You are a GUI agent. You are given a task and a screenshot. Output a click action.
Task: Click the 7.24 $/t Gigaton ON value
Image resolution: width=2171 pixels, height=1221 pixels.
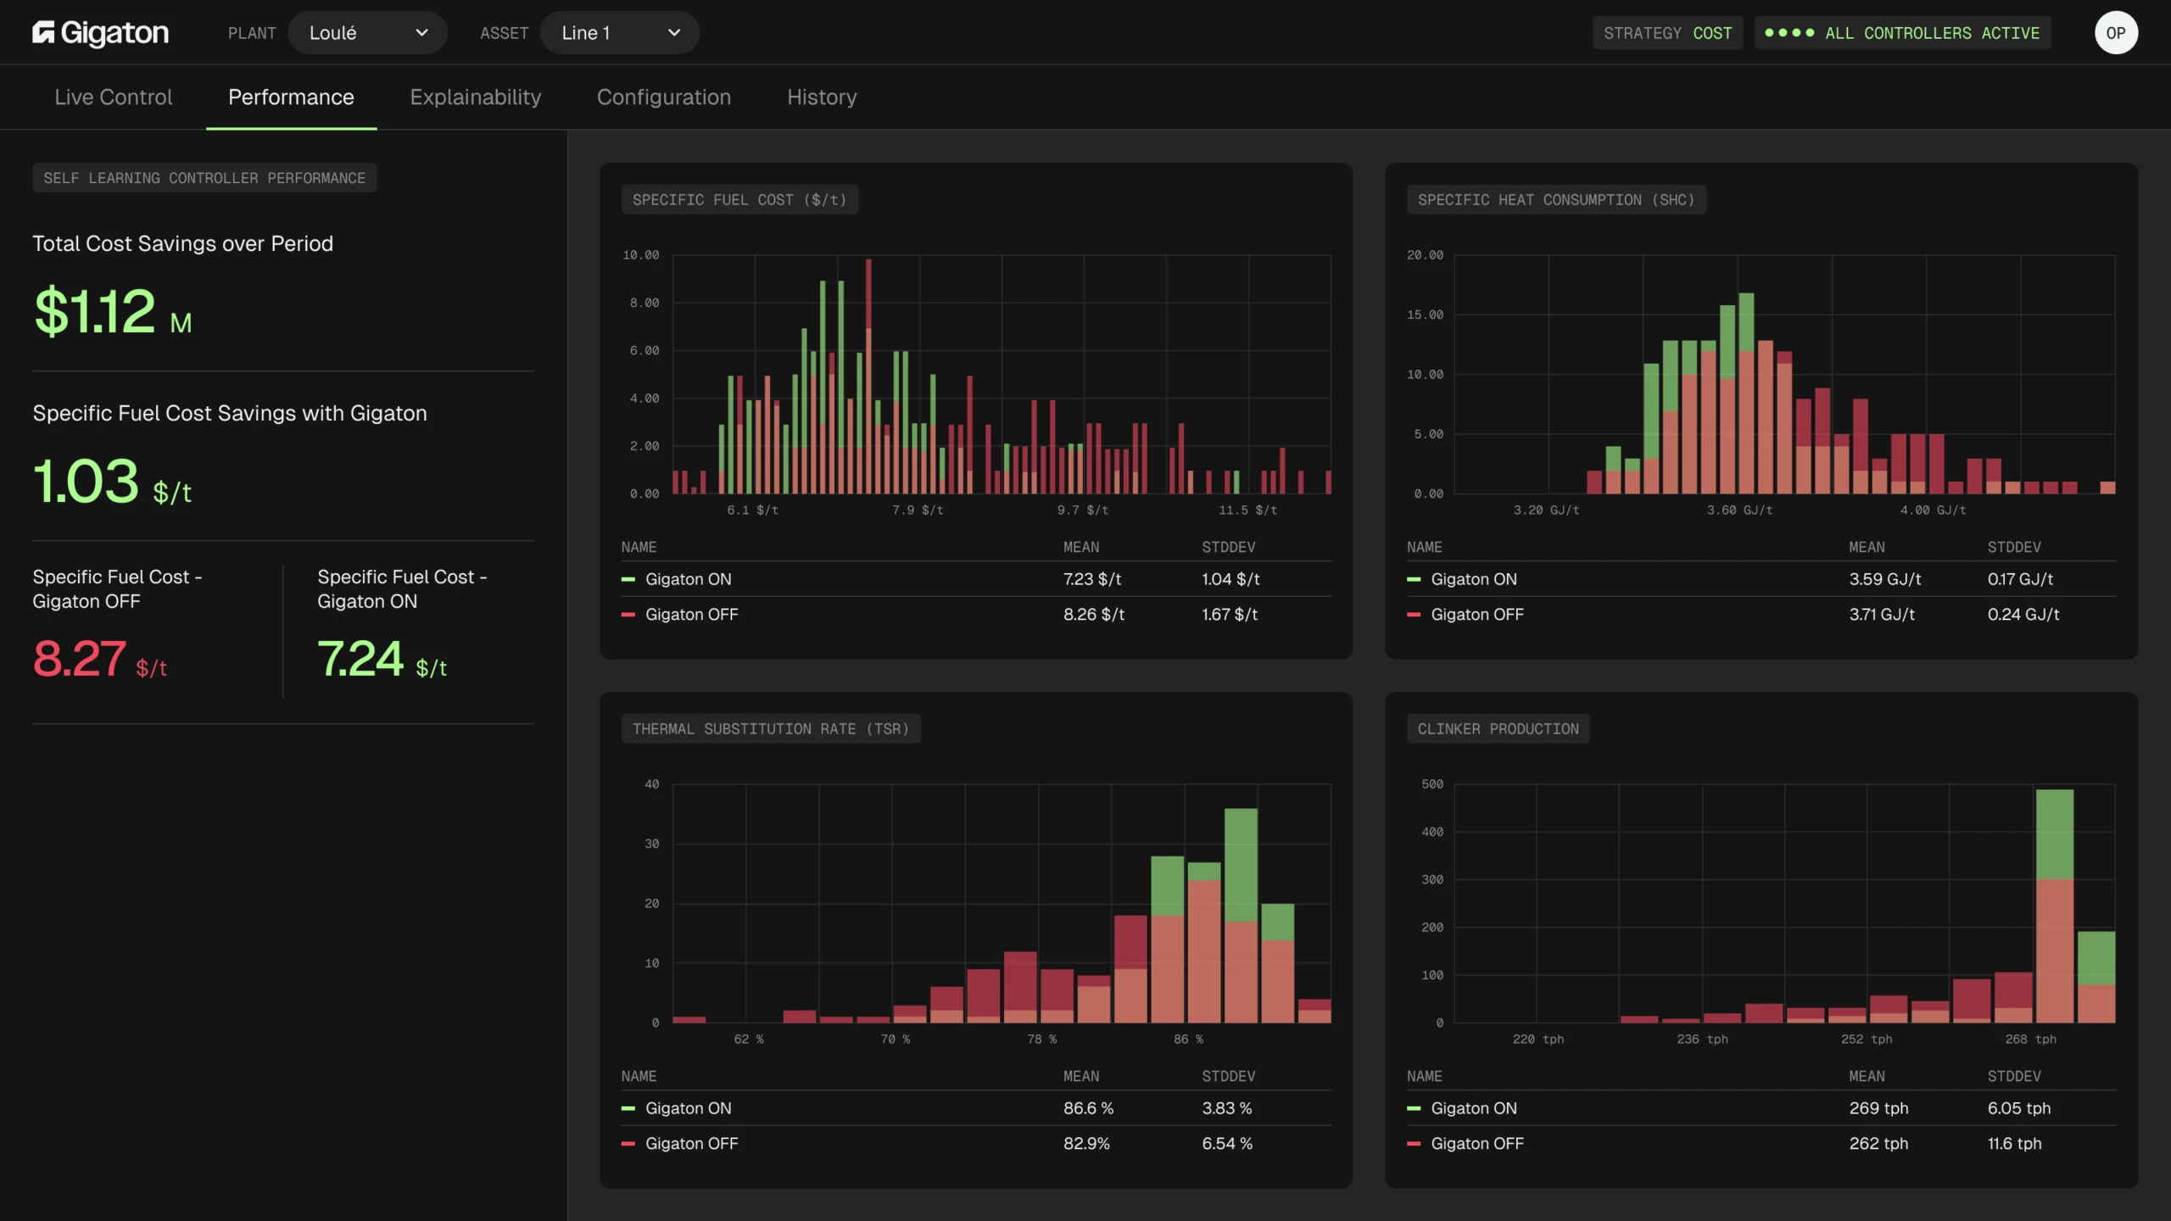pyautogui.click(x=382, y=659)
